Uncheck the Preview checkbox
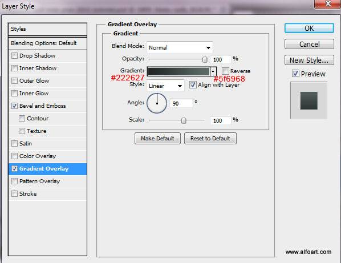Screen dimensions: 341x263 tap(295, 74)
